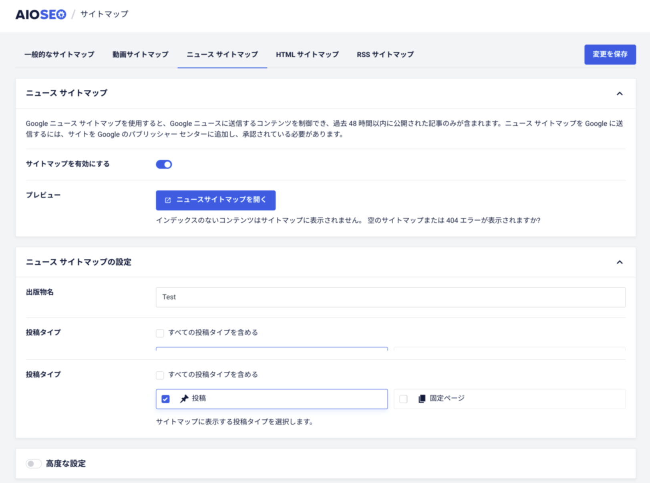Image resolution: width=650 pixels, height=483 pixels.
Task: Click the サイトマップに表示する投稿タイプを選択します text
Action: point(234,422)
